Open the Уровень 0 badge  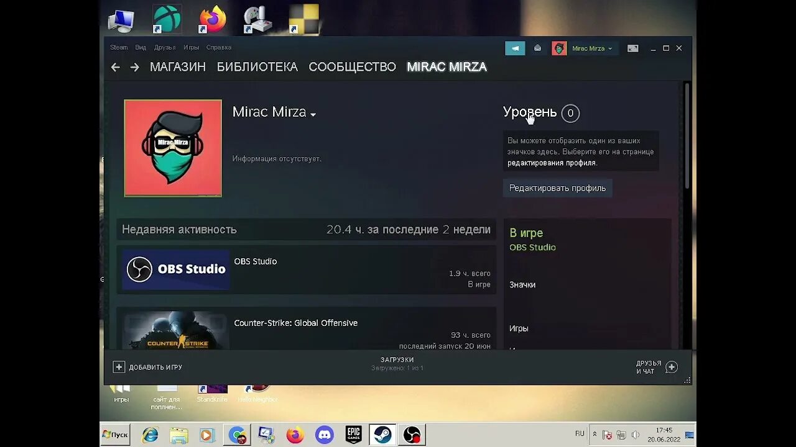point(570,113)
